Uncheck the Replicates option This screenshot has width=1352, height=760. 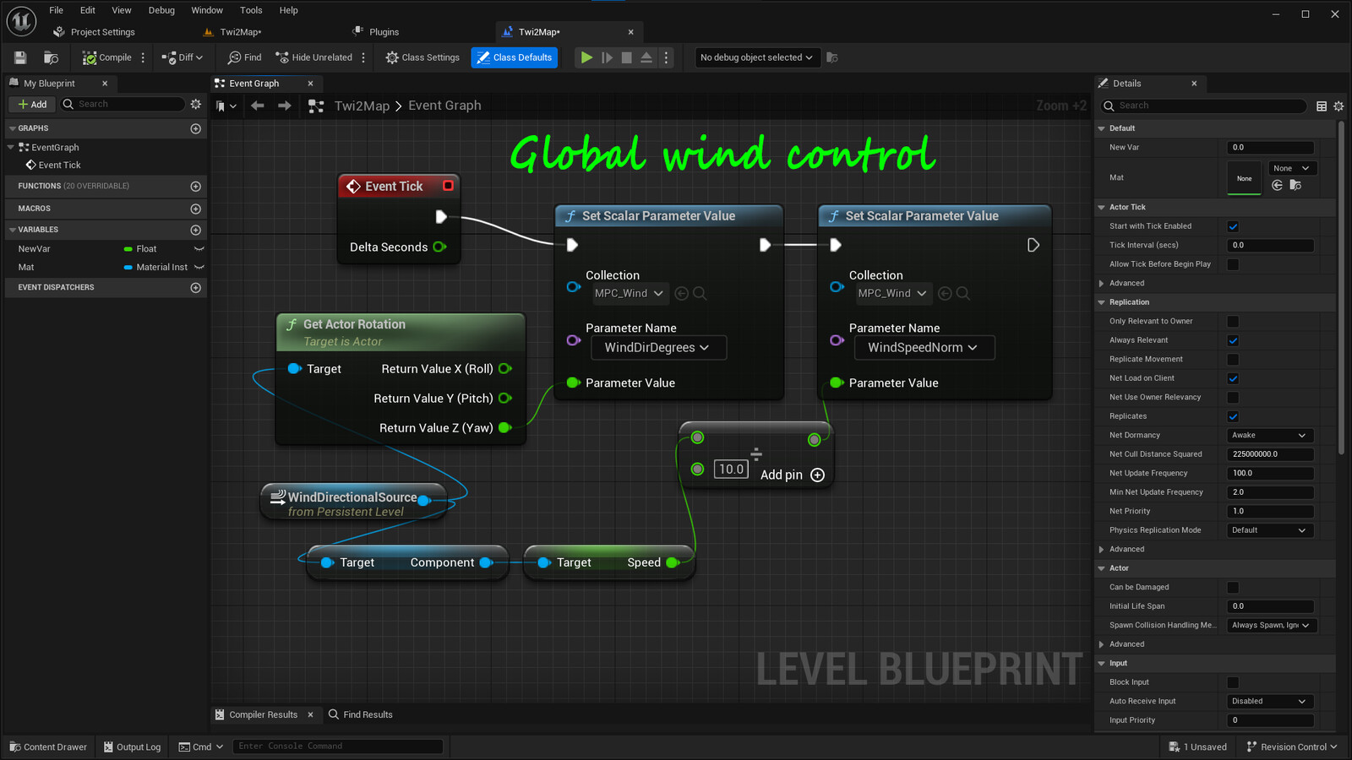coord(1233,416)
